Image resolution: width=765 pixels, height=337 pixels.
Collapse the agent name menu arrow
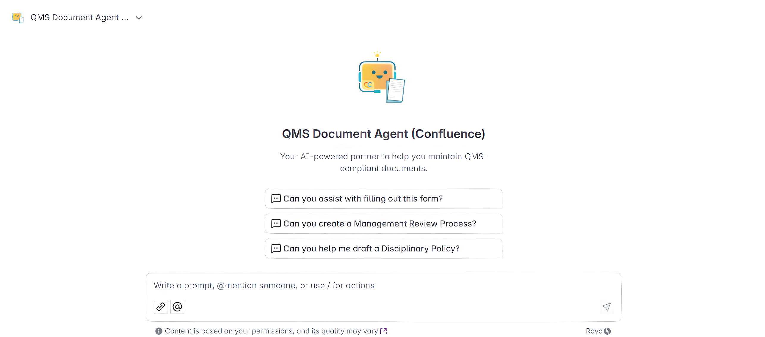click(139, 18)
